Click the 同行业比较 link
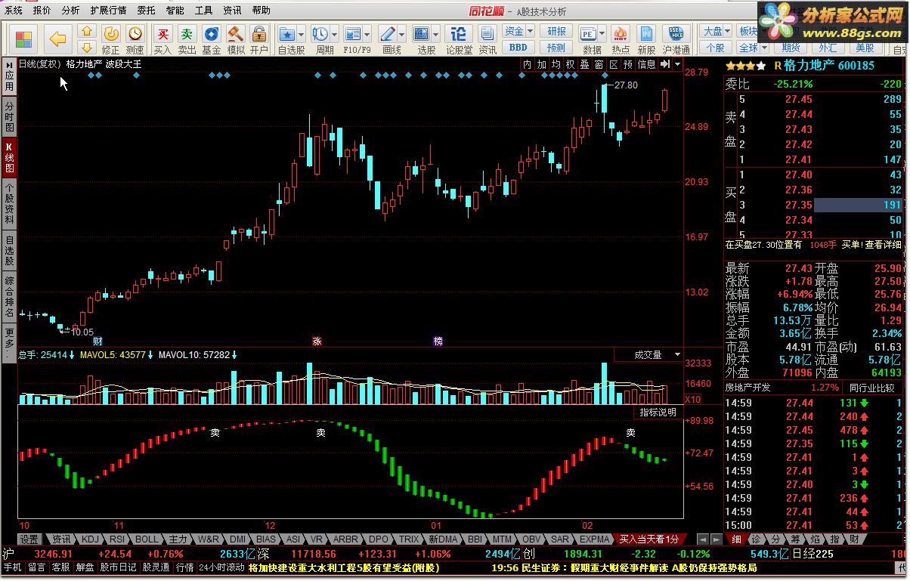 (872, 388)
